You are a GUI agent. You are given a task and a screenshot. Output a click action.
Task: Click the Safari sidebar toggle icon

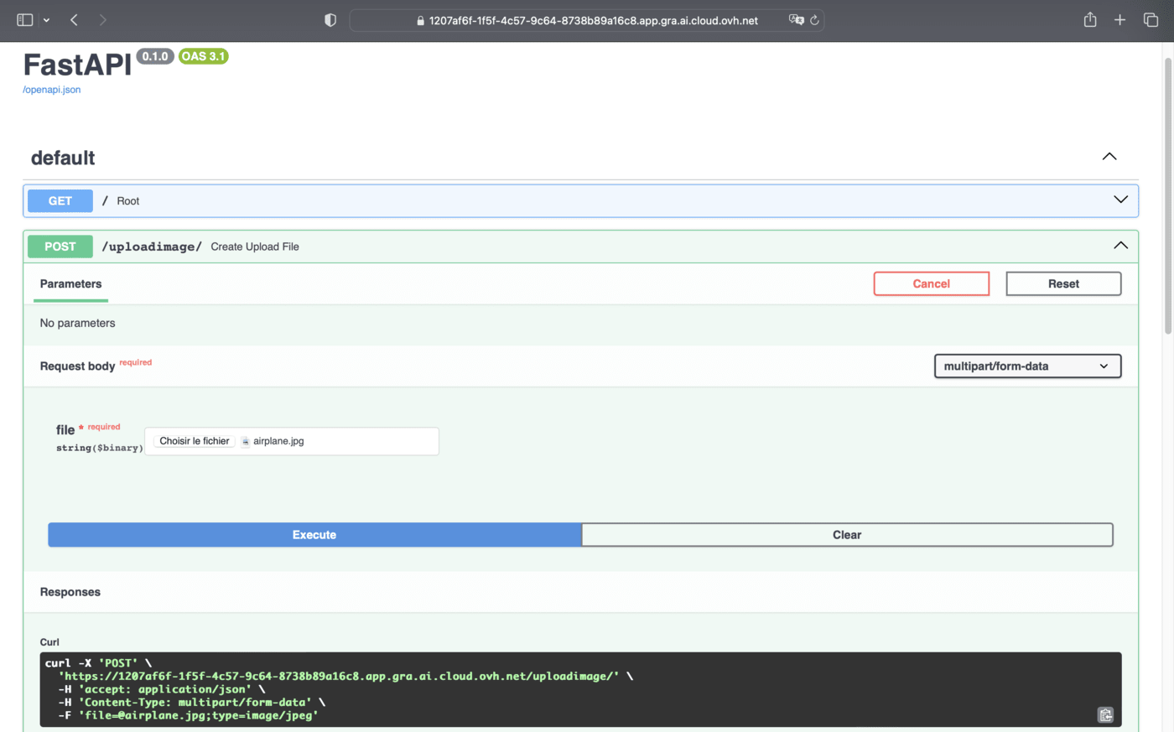coord(24,20)
